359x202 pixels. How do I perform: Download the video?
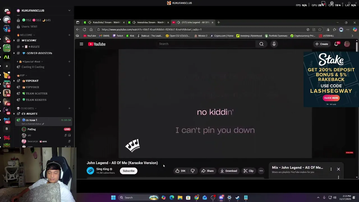[x=229, y=171]
